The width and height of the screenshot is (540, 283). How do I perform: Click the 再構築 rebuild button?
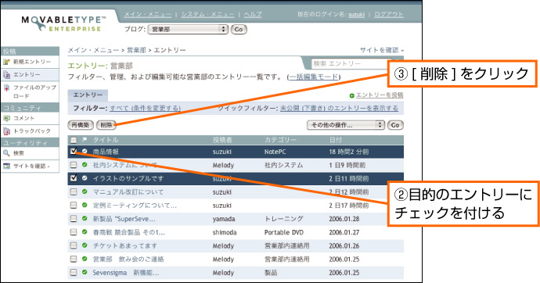[81, 125]
